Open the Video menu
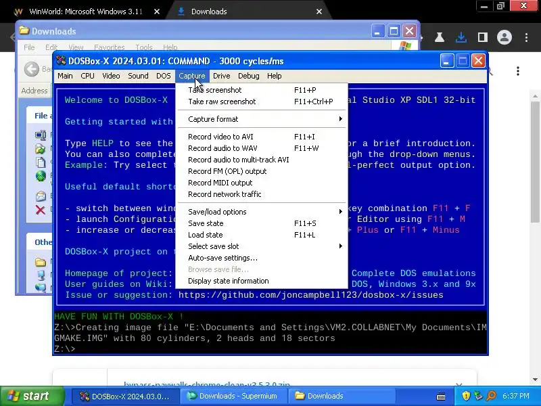This screenshot has width=541, height=406. 111,76
